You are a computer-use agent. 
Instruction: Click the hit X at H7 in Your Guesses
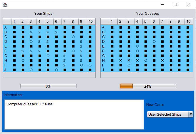[x=162, y=60]
